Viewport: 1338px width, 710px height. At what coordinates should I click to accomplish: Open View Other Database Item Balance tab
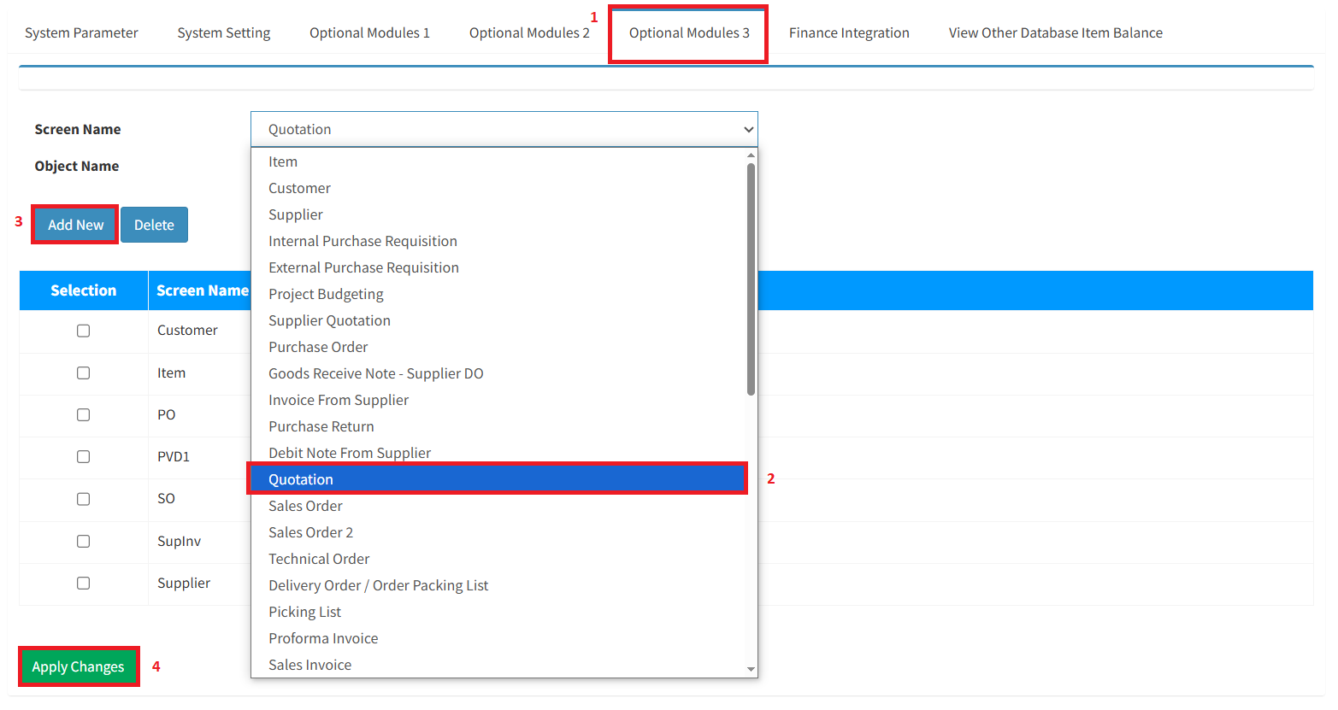[x=1055, y=33]
